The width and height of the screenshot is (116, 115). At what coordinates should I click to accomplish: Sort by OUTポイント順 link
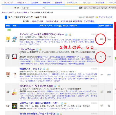(x=52, y=21)
